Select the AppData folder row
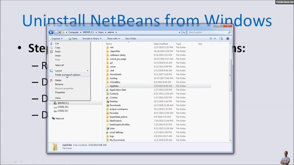Viewport: 294px width, 165px height. 158,86
